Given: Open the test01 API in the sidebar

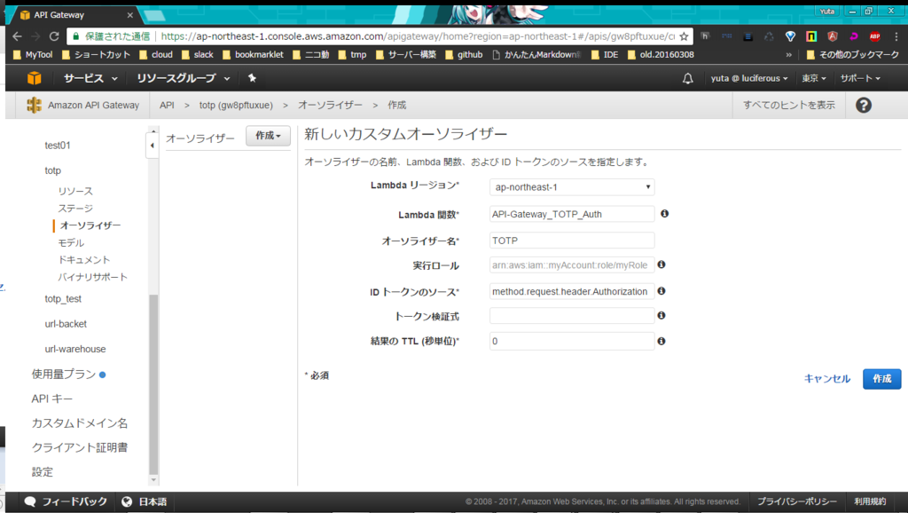Looking at the screenshot, I should [x=58, y=146].
